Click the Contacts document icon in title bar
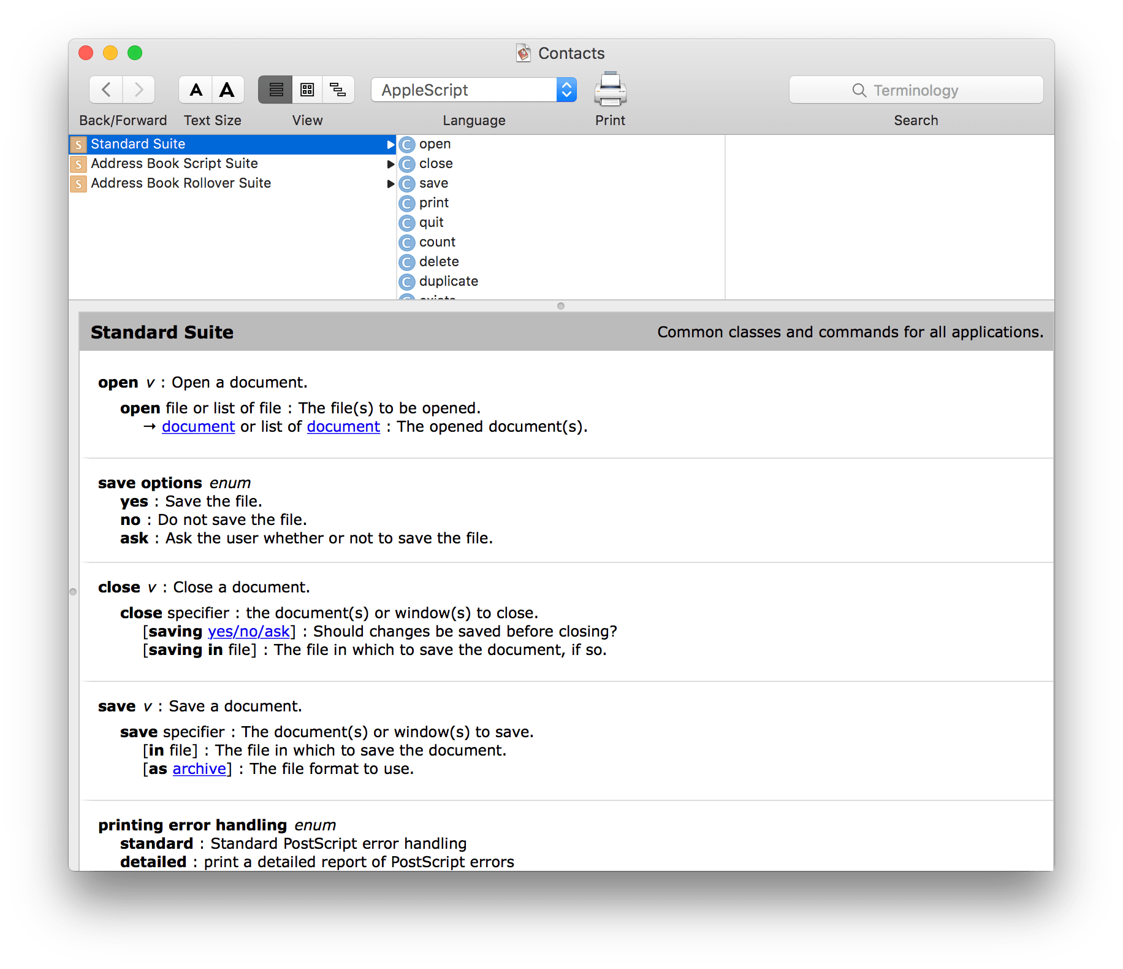Image resolution: width=1123 pixels, height=969 pixels. click(523, 53)
